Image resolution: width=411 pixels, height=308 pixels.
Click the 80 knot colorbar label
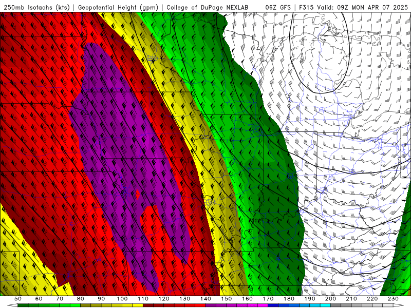[x=81, y=299]
